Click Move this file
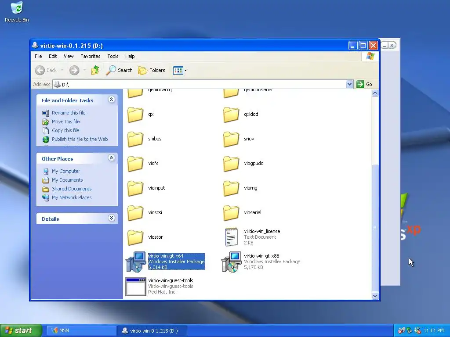The image size is (450, 337). pos(61,122)
